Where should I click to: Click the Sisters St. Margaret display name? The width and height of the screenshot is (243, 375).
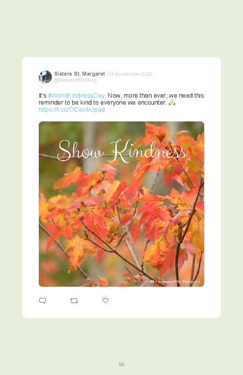pos(79,74)
